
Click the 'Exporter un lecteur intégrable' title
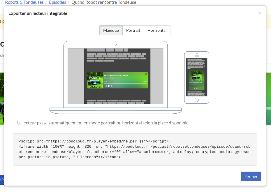coord(38,13)
